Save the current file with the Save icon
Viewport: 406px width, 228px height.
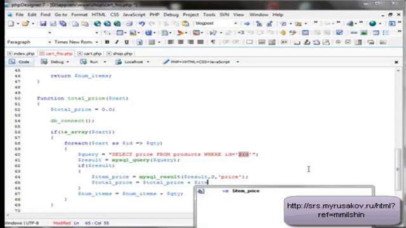pos(43,23)
